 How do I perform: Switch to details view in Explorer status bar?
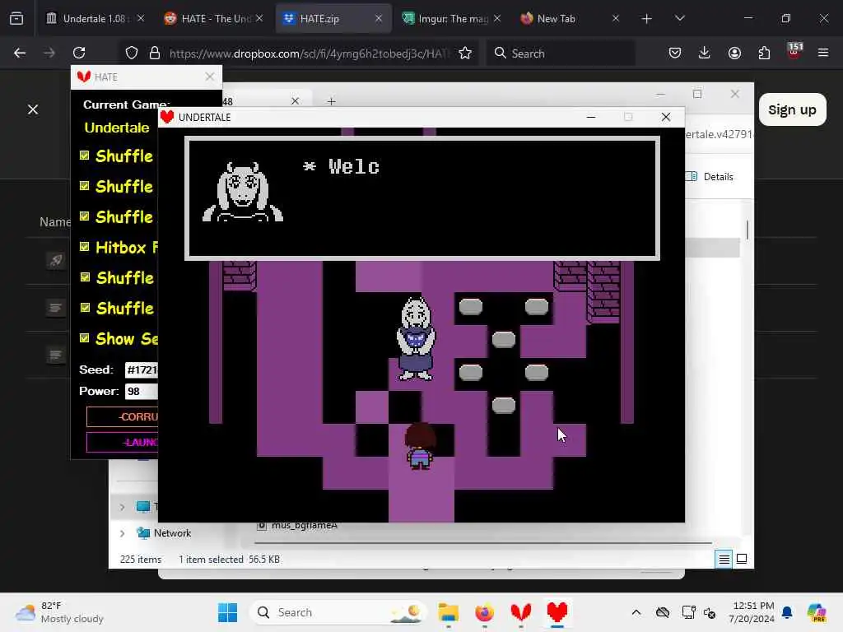(x=724, y=560)
